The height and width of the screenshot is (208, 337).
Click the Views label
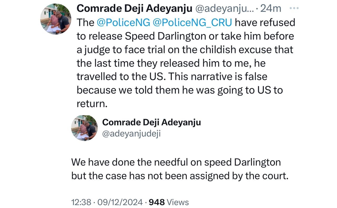178,202
